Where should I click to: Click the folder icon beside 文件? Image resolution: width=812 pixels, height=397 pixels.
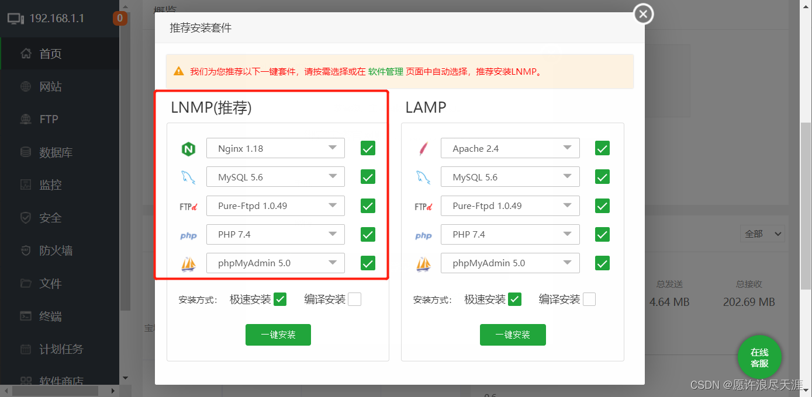(x=26, y=283)
